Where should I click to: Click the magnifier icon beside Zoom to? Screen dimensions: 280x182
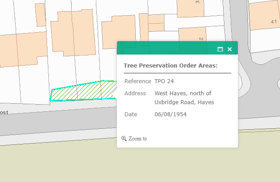[x=124, y=139]
